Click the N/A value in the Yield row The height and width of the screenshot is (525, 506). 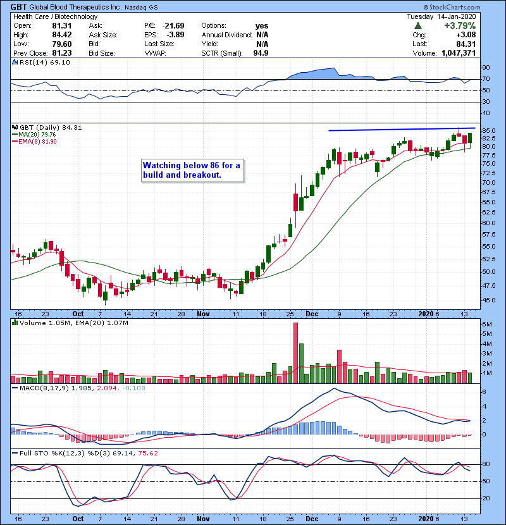(x=262, y=44)
